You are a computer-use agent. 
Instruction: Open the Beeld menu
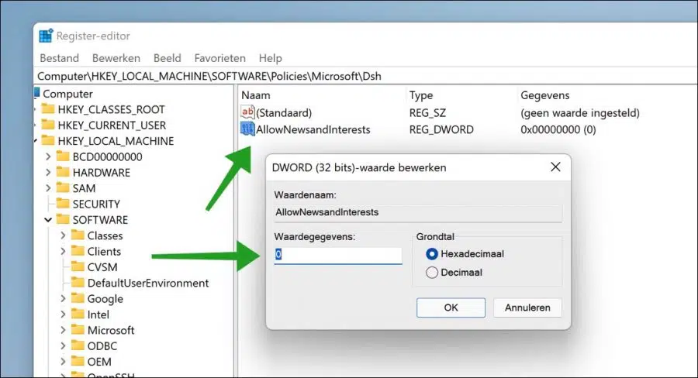tap(168, 58)
